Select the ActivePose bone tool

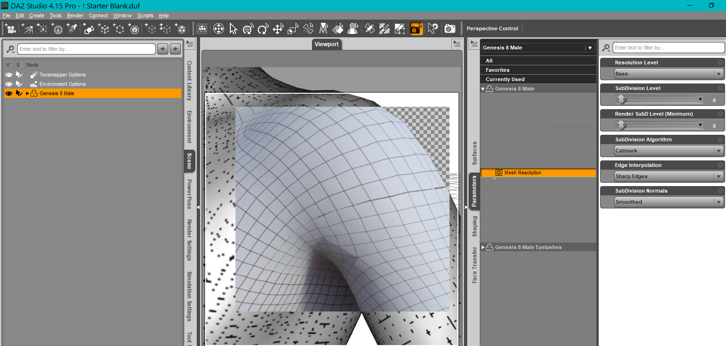pyautogui.click(x=308, y=28)
